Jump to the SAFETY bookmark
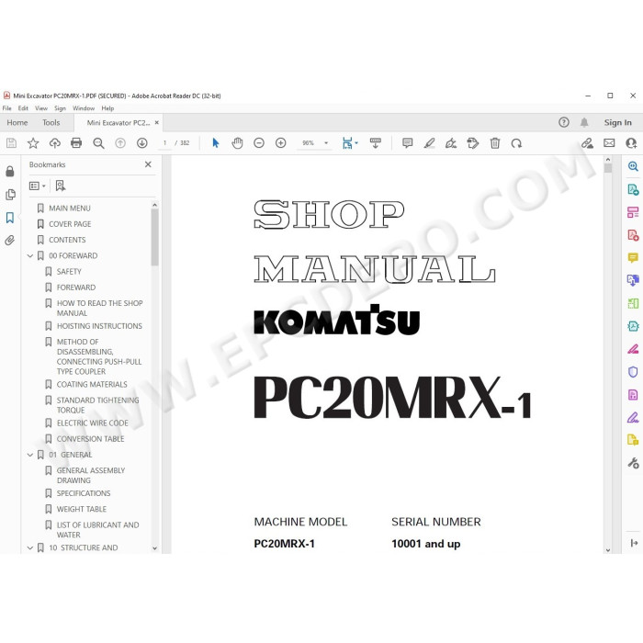The height and width of the screenshot is (643, 643). tap(69, 272)
